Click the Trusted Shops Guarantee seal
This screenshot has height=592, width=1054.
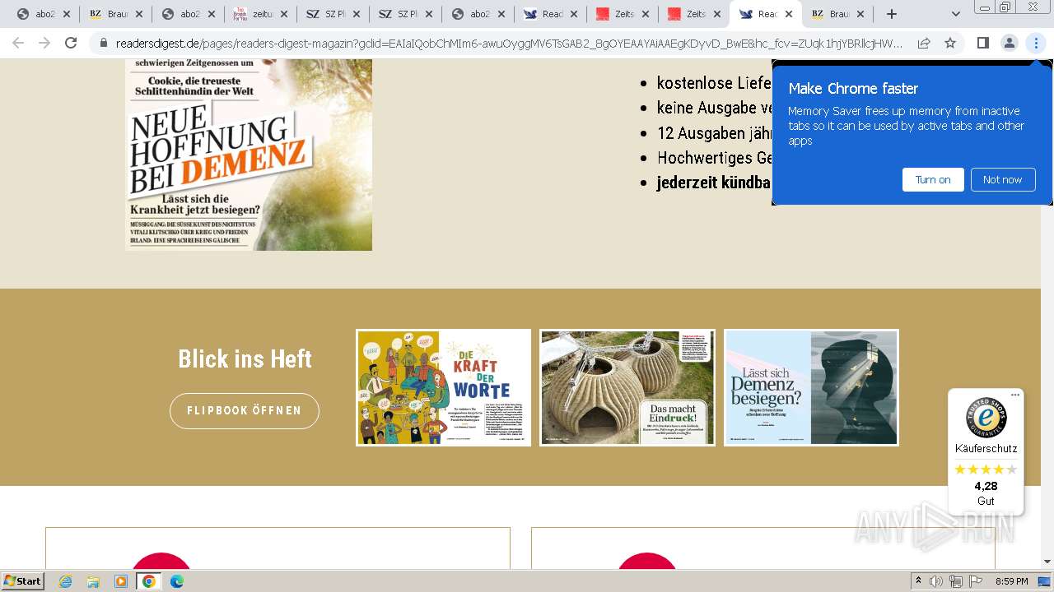point(986,418)
